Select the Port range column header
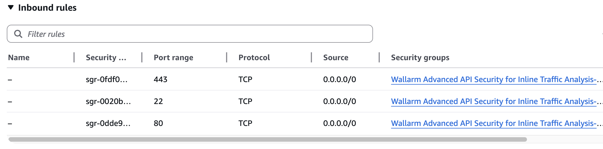The height and width of the screenshot is (149, 603). pos(173,58)
